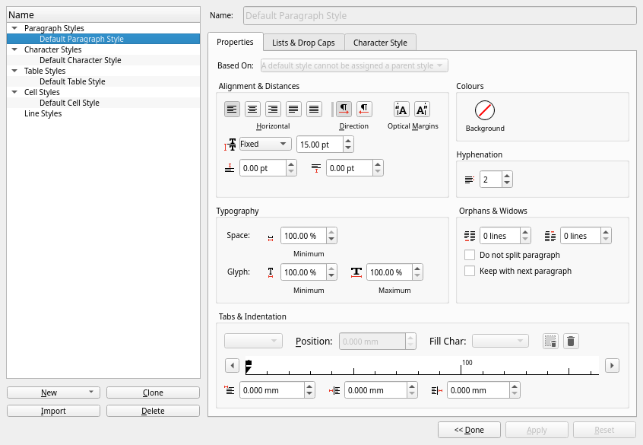Collapse the Paragraph Styles tree group
The width and height of the screenshot is (643, 445).
click(x=14, y=28)
